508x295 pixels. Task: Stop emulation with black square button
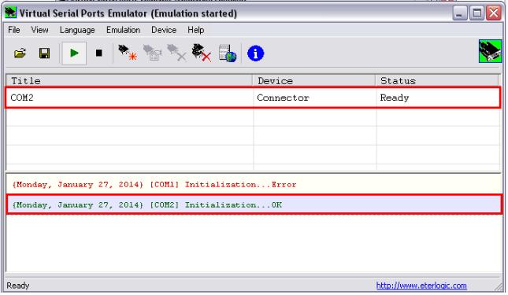tap(99, 53)
